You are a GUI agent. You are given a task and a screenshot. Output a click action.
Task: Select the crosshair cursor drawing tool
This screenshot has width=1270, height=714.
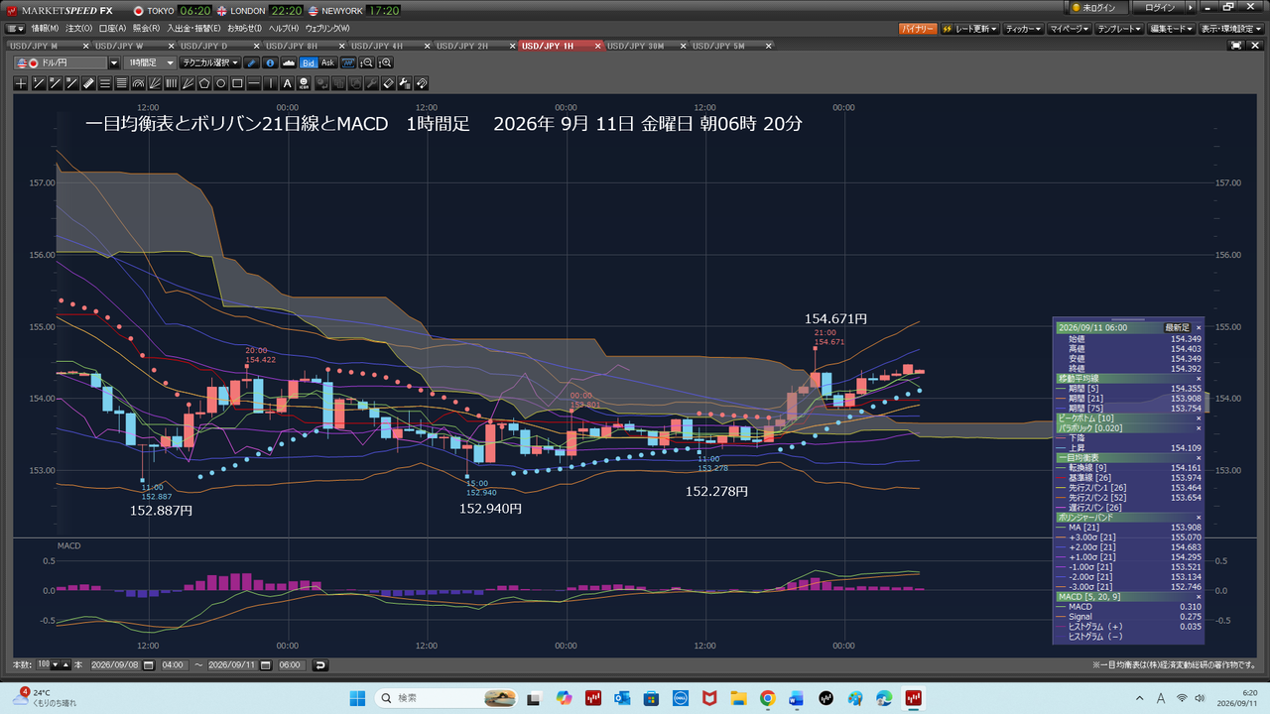21,83
